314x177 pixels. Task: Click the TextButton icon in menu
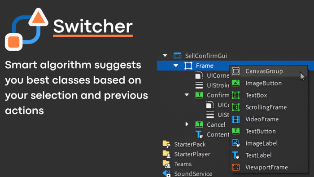click(235, 131)
